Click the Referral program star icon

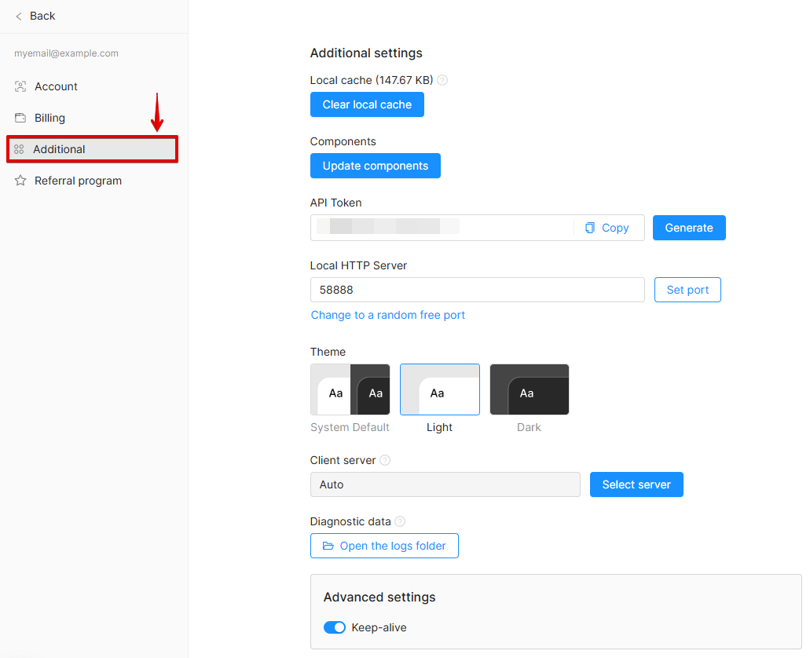[x=20, y=181]
